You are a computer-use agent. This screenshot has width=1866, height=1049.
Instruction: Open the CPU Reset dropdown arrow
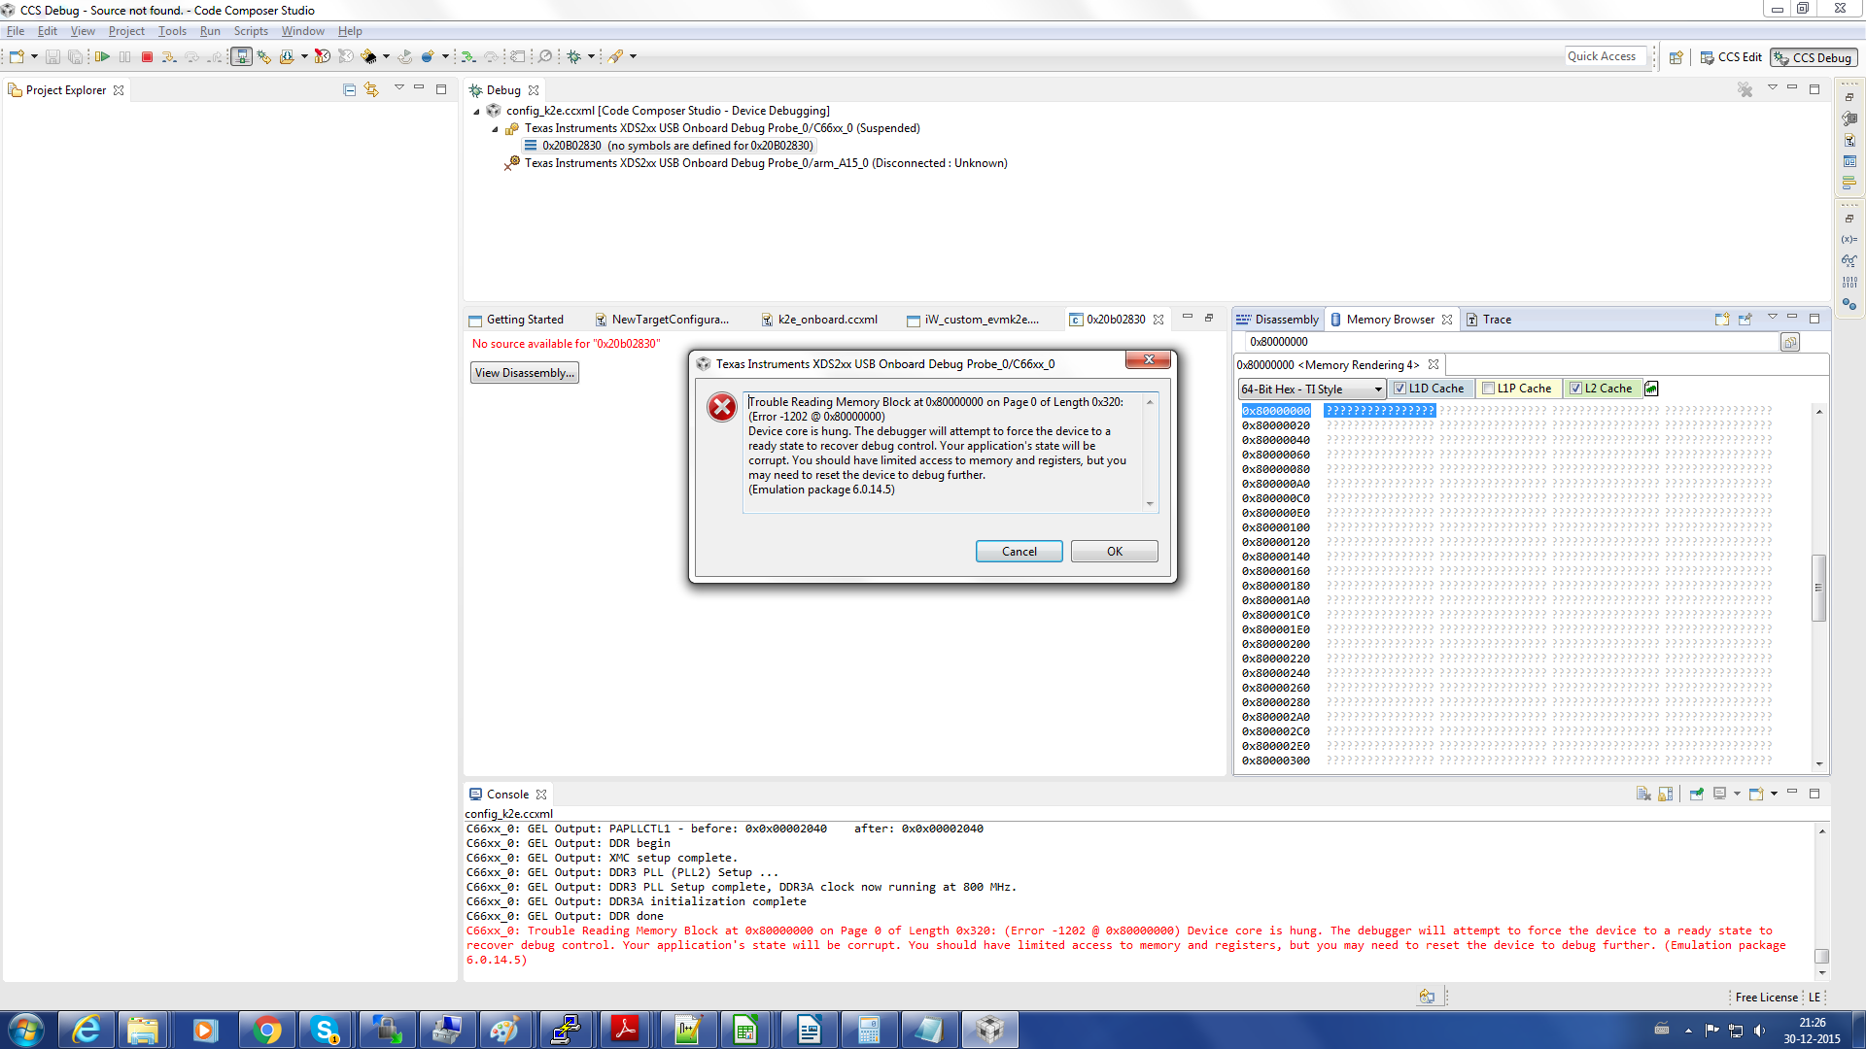click(386, 56)
